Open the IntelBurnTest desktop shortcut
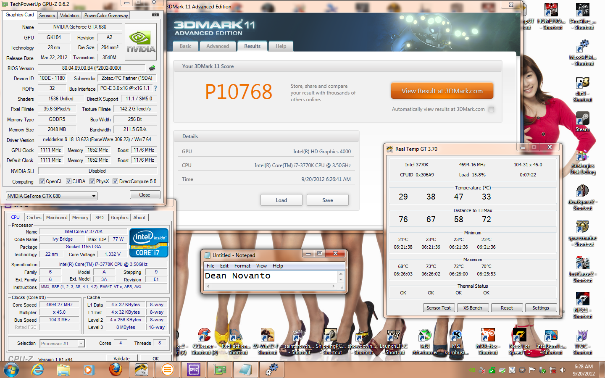 point(551,342)
